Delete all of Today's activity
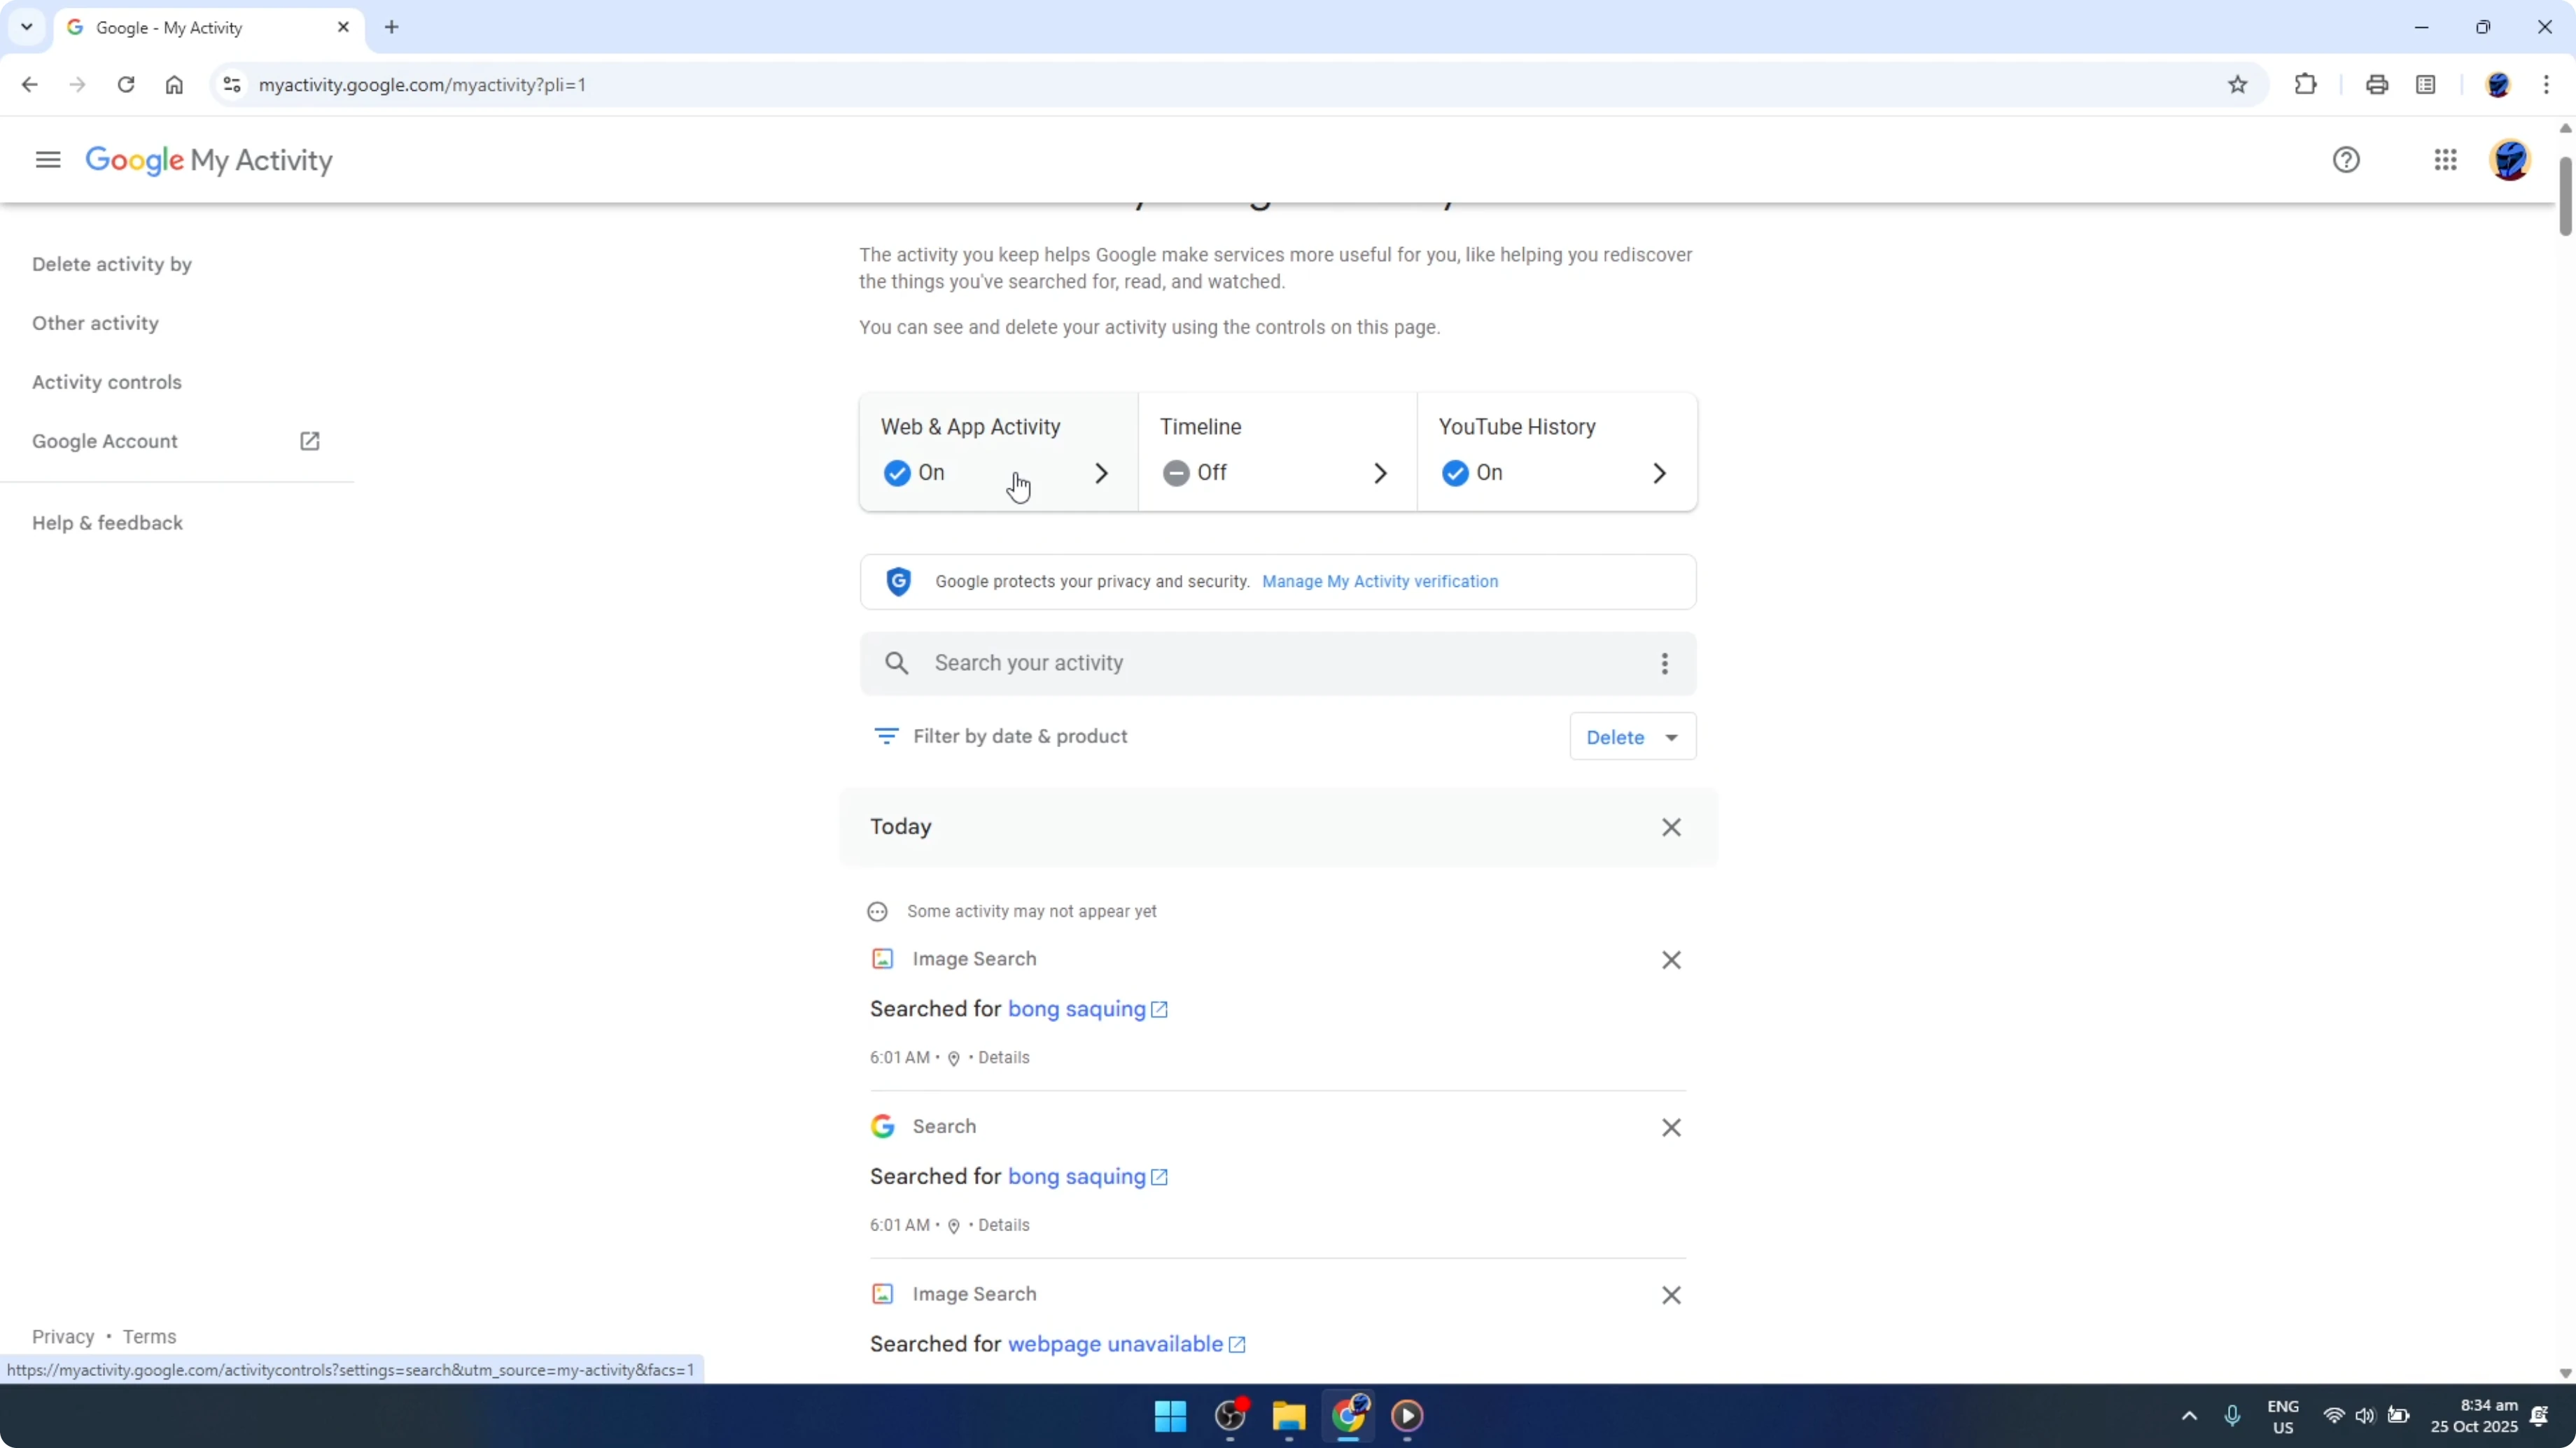 click(1671, 828)
